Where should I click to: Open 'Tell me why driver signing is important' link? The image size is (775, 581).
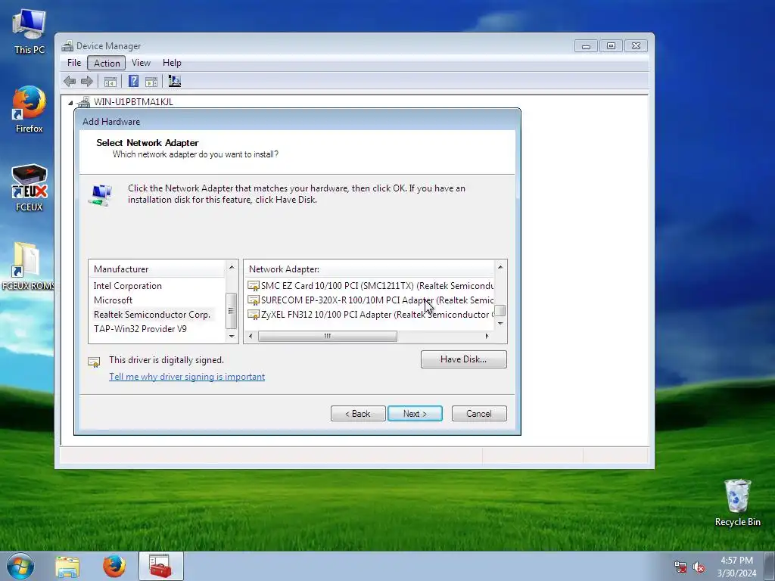[x=187, y=377]
